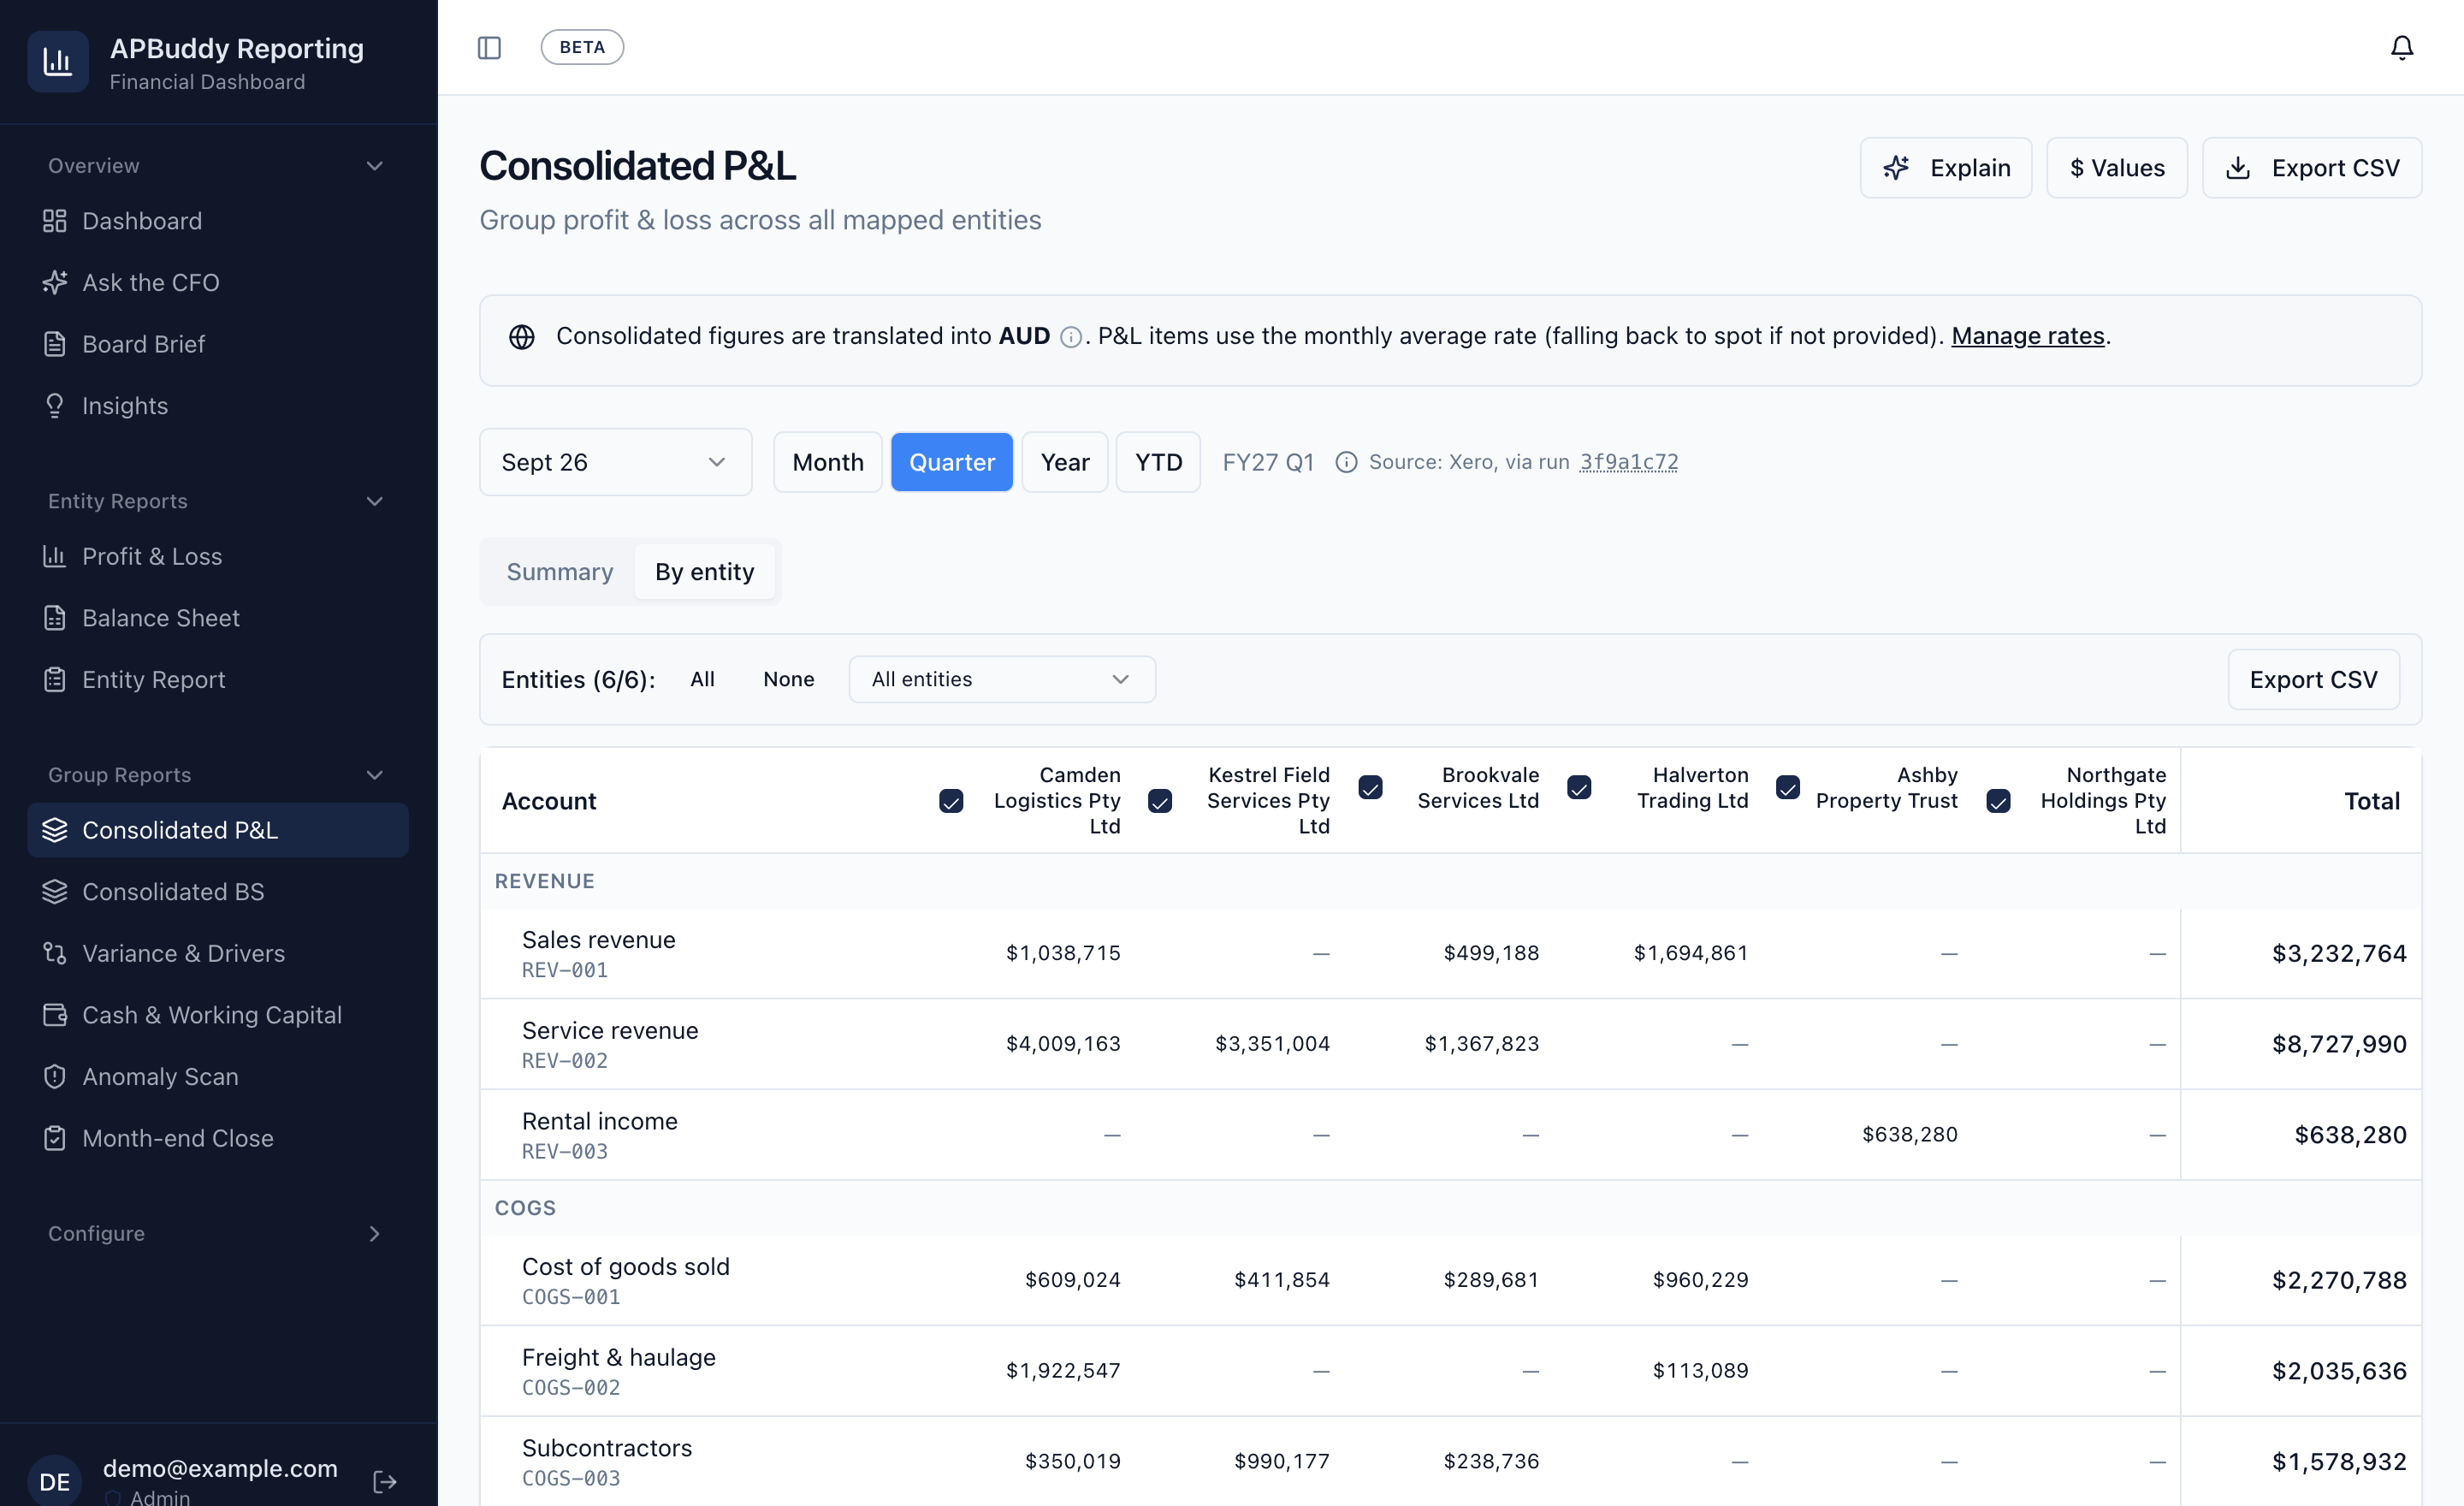The height and width of the screenshot is (1506, 2464).
Task: Click info icon next to AUD
Action: point(1070,337)
